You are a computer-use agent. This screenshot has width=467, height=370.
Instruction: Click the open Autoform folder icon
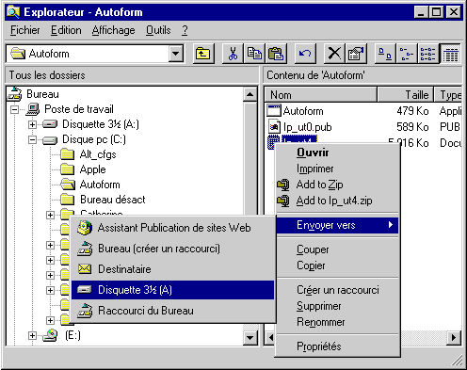(68, 185)
